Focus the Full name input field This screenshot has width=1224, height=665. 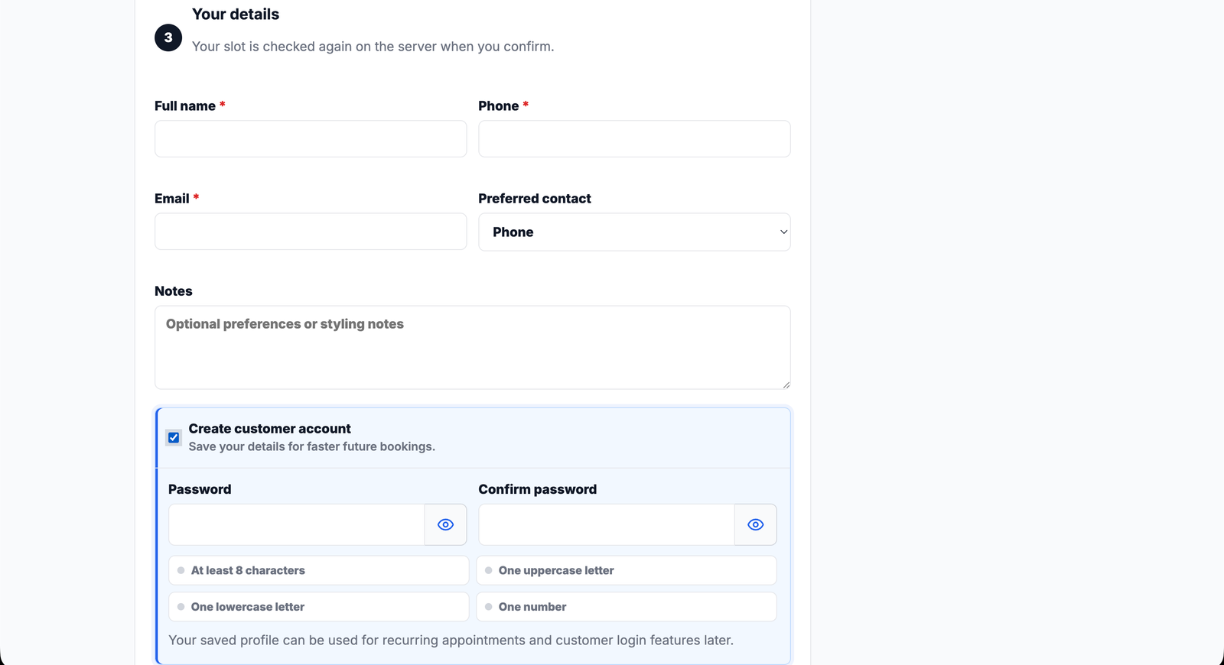click(311, 139)
